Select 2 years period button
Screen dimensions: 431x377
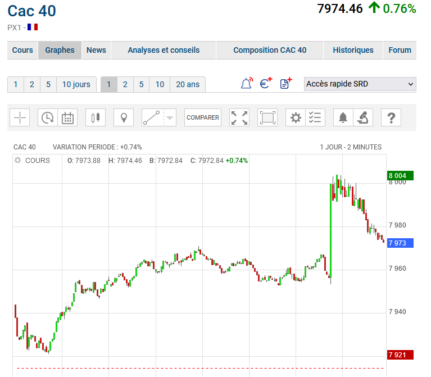coord(125,84)
